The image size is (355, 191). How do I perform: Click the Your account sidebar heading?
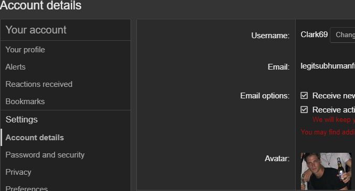click(x=36, y=30)
